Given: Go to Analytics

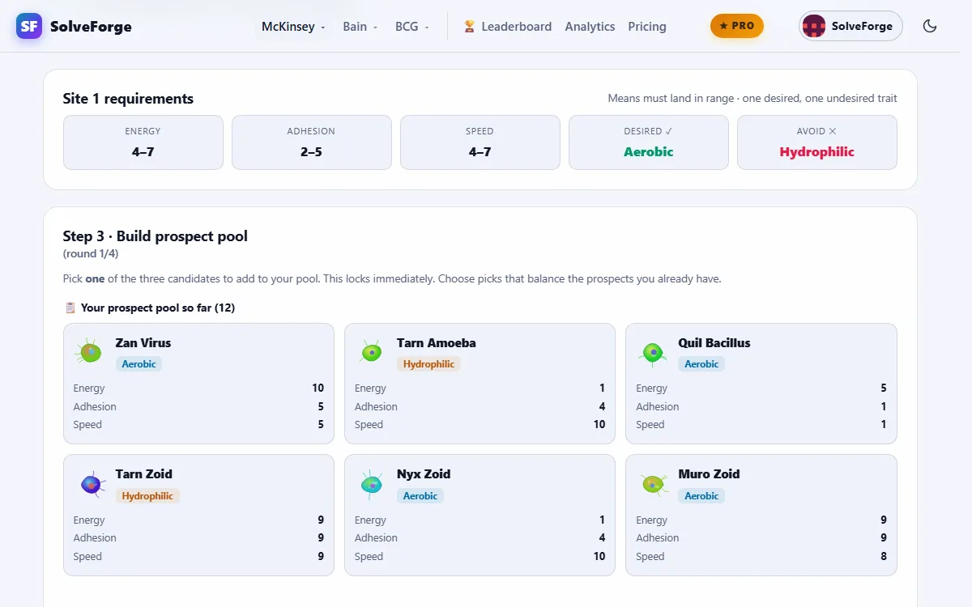Looking at the screenshot, I should pyautogui.click(x=590, y=27).
